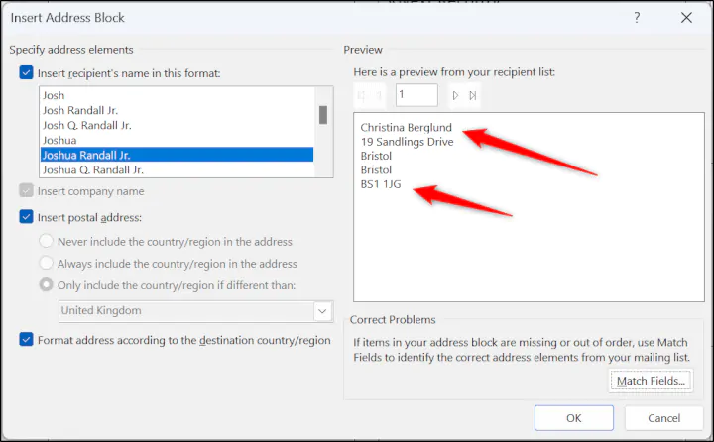The height and width of the screenshot is (442, 714).
Task: Disable Format address according to destination country
Action: tap(26, 340)
